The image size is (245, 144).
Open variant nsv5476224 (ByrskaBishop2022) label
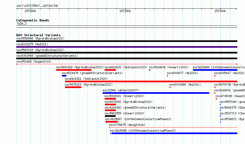coord(89,84)
